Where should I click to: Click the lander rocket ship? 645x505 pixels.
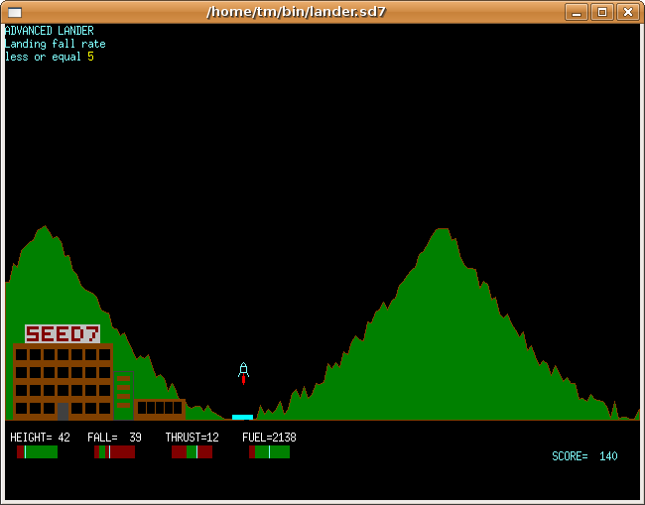(x=243, y=370)
